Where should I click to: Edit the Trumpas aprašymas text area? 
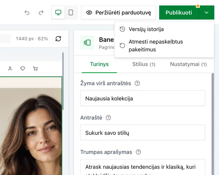143,167
